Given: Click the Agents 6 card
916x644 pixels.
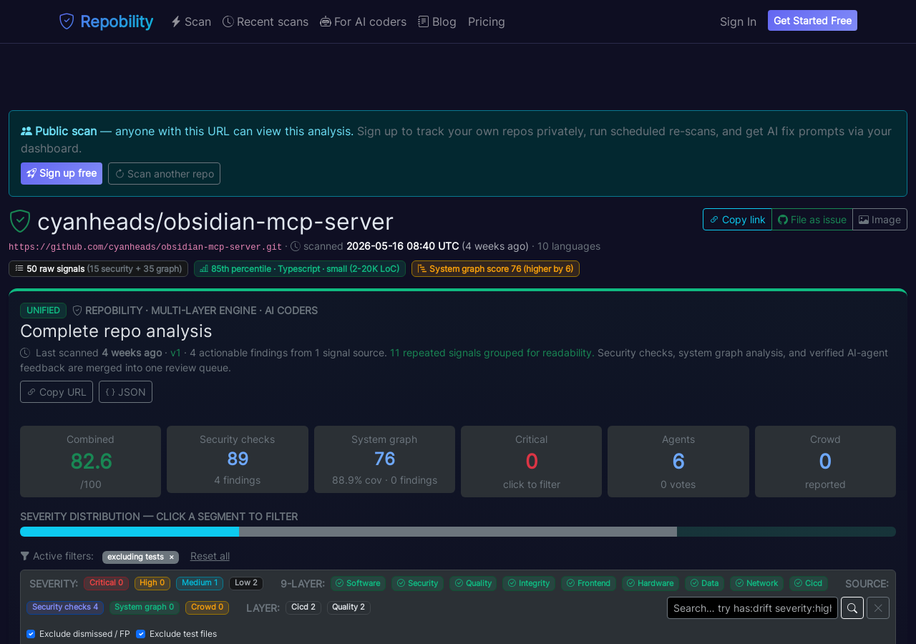Looking at the screenshot, I should point(678,462).
